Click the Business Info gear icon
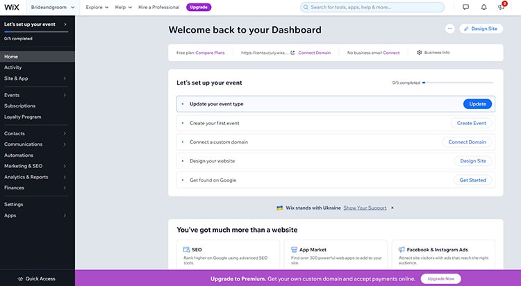 click(420, 53)
